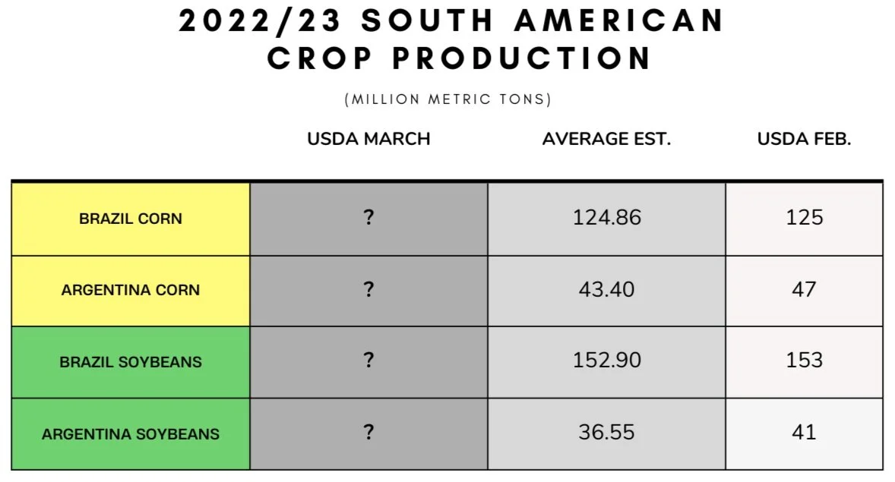Click the question mark for Argentina Soybeans
Image resolution: width=895 pixels, height=482 pixels.
368,431
